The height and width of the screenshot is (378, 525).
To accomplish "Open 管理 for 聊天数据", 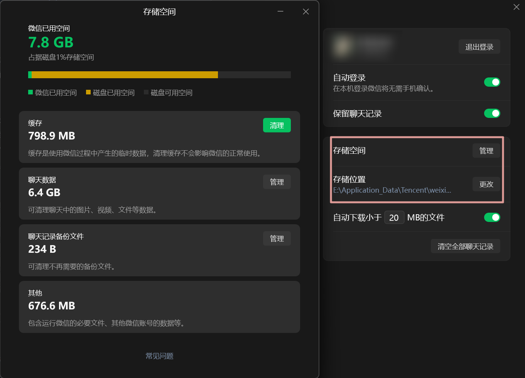I will pos(277,182).
